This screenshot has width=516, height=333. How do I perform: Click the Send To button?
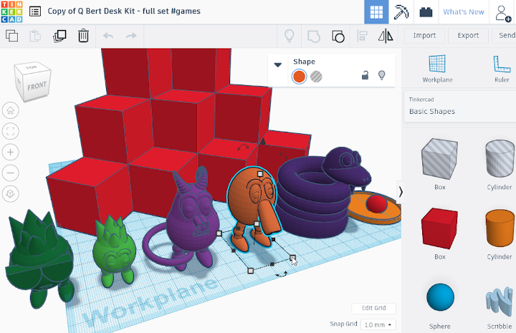click(x=505, y=36)
